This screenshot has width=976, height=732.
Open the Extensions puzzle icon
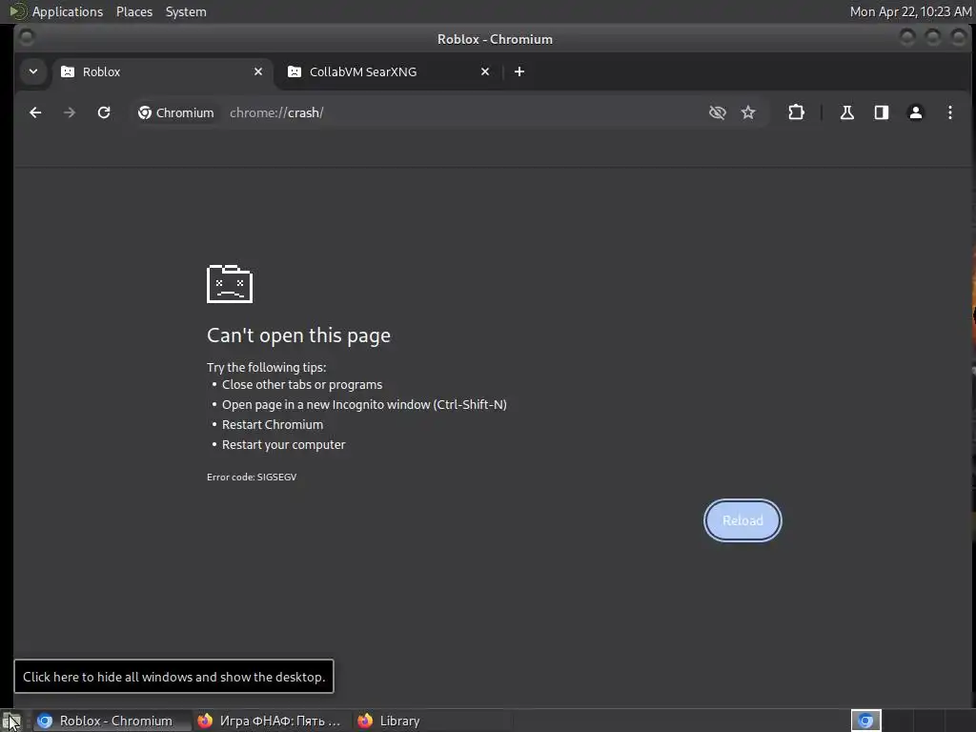click(796, 112)
